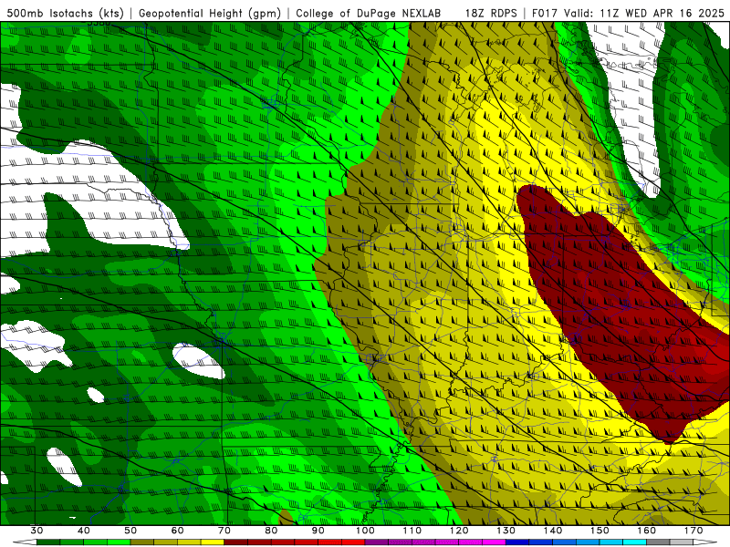Click the legend value 30
This screenshot has width=730, height=547.
[36, 531]
